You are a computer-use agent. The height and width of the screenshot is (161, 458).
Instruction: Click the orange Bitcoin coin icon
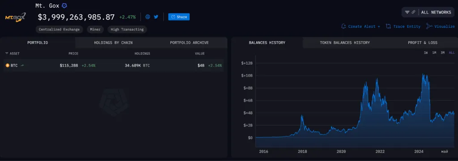point(8,65)
